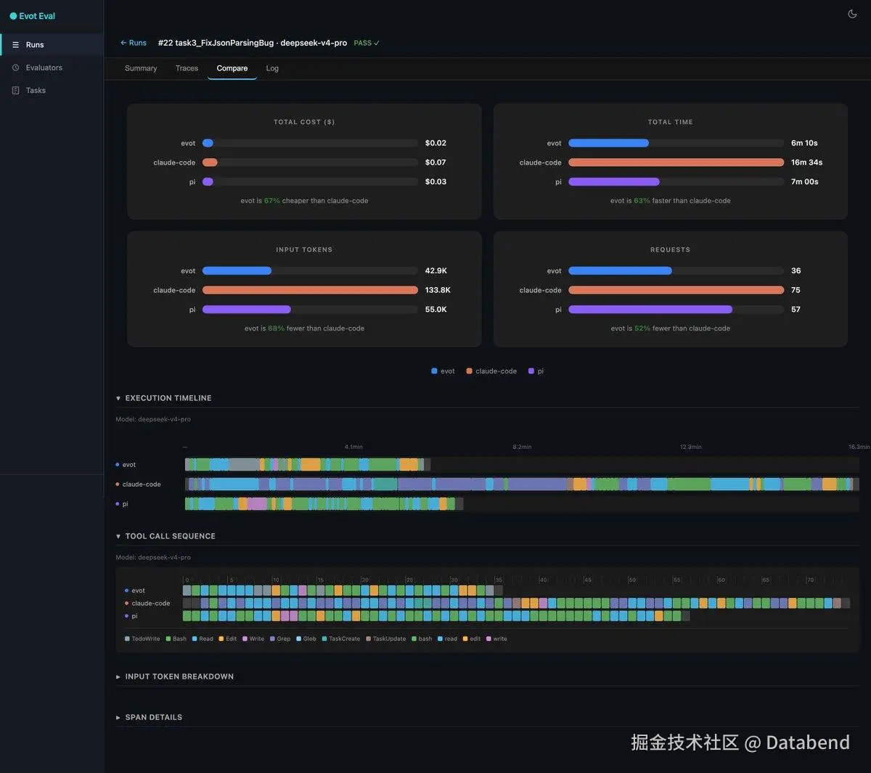Screen dimensions: 871x773
Task: Click the Tasks clipboard icon
Action: [15, 91]
